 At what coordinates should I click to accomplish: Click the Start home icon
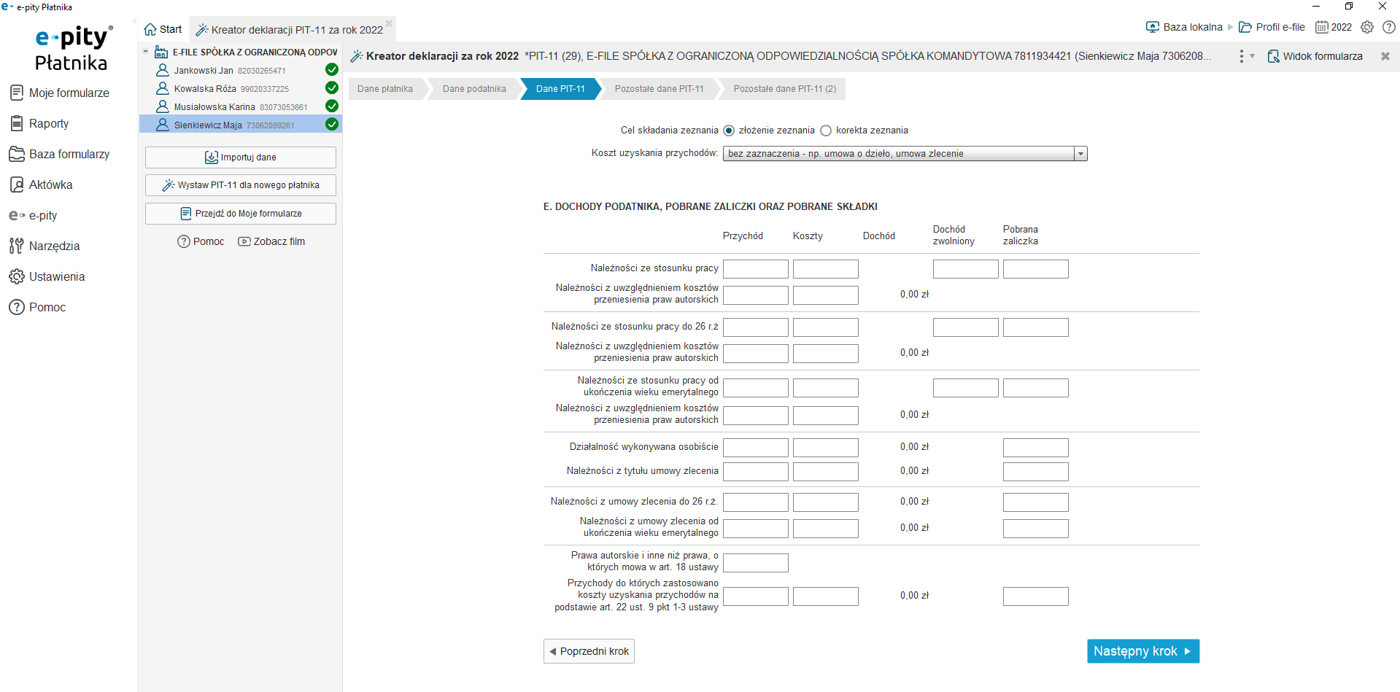[151, 29]
